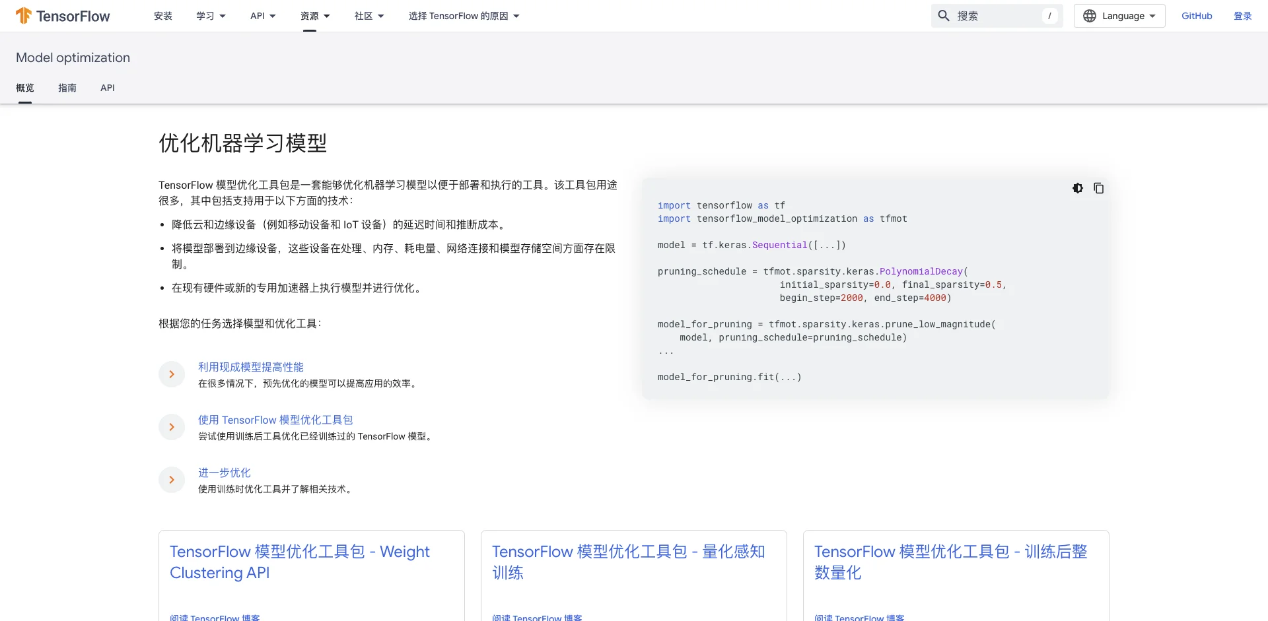1268x621 pixels.
Task: Copy the code sample icon
Action: [1099, 188]
